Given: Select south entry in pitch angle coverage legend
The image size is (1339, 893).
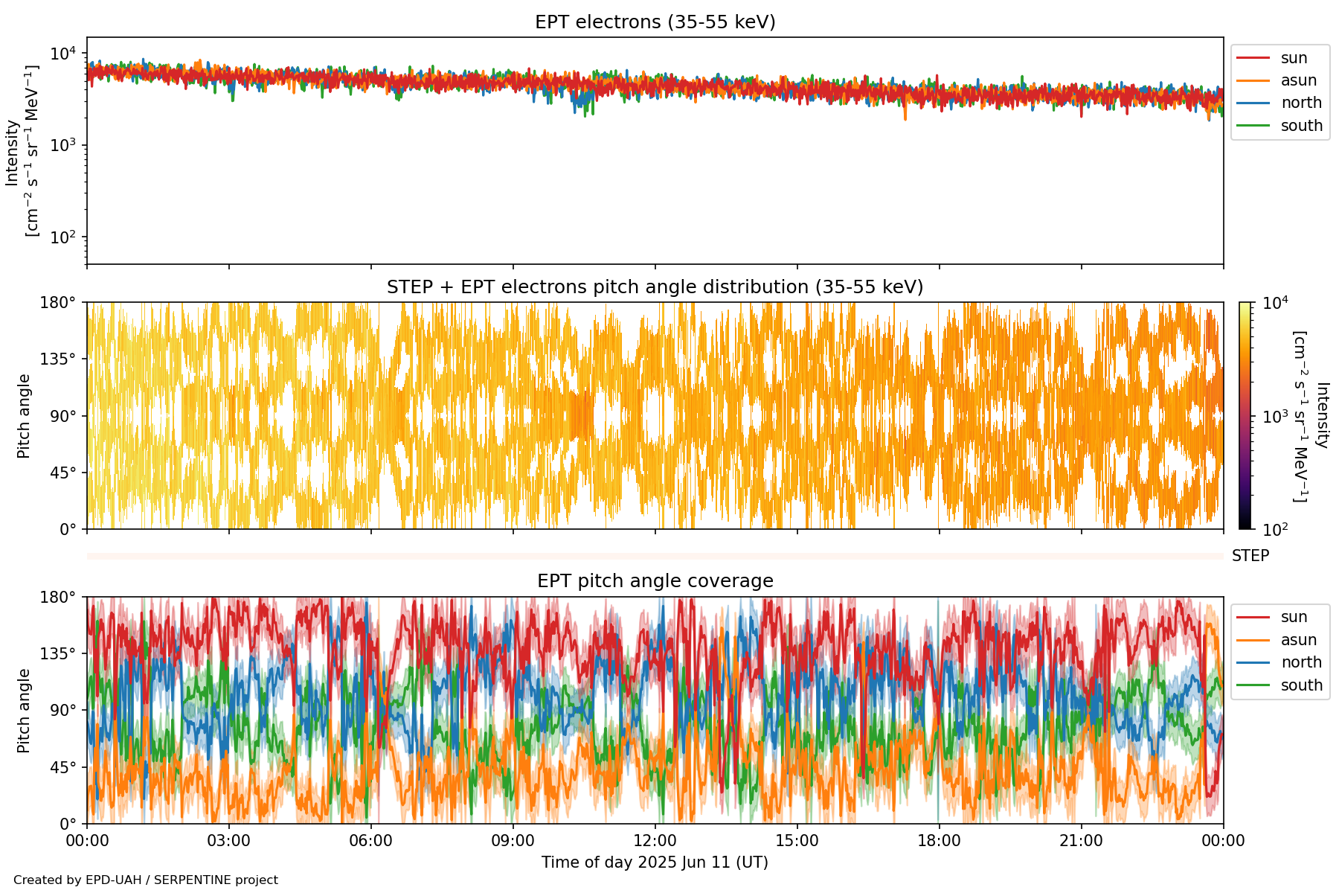Looking at the screenshot, I should pos(1301,685).
